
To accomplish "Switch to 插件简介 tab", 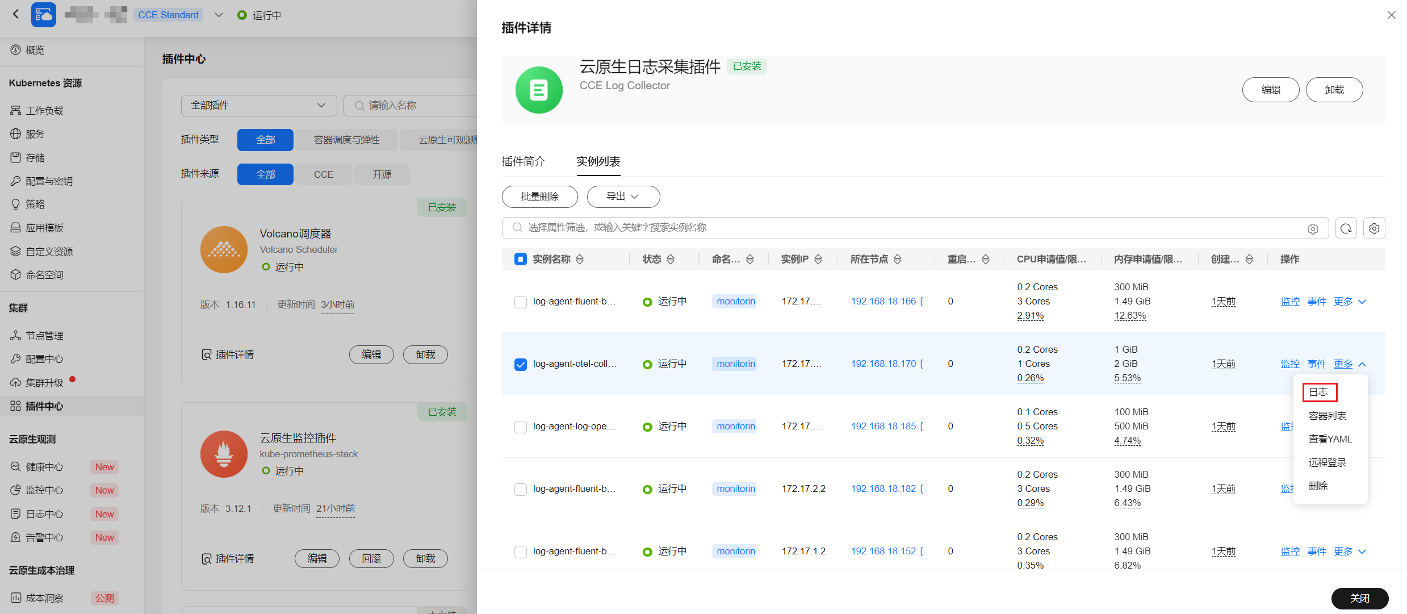I will click(x=524, y=162).
